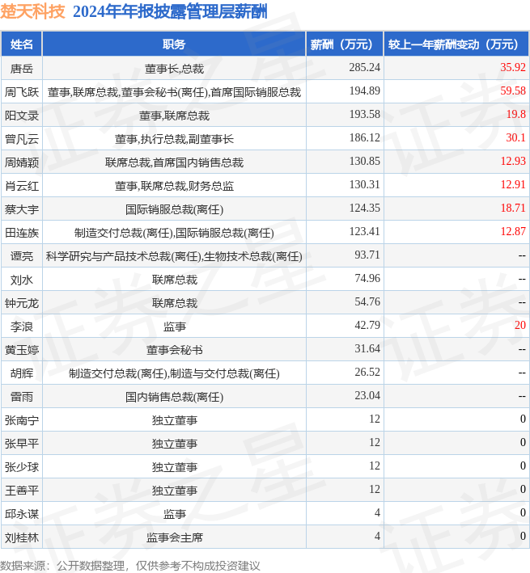The height and width of the screenshot is (573, 530).
Task: Click red change value 18.71
Action: pos(513,208)
